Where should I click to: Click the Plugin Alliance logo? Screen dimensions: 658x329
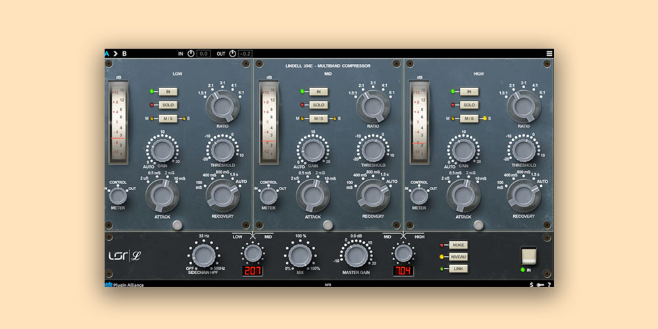[x=124, y=285]
